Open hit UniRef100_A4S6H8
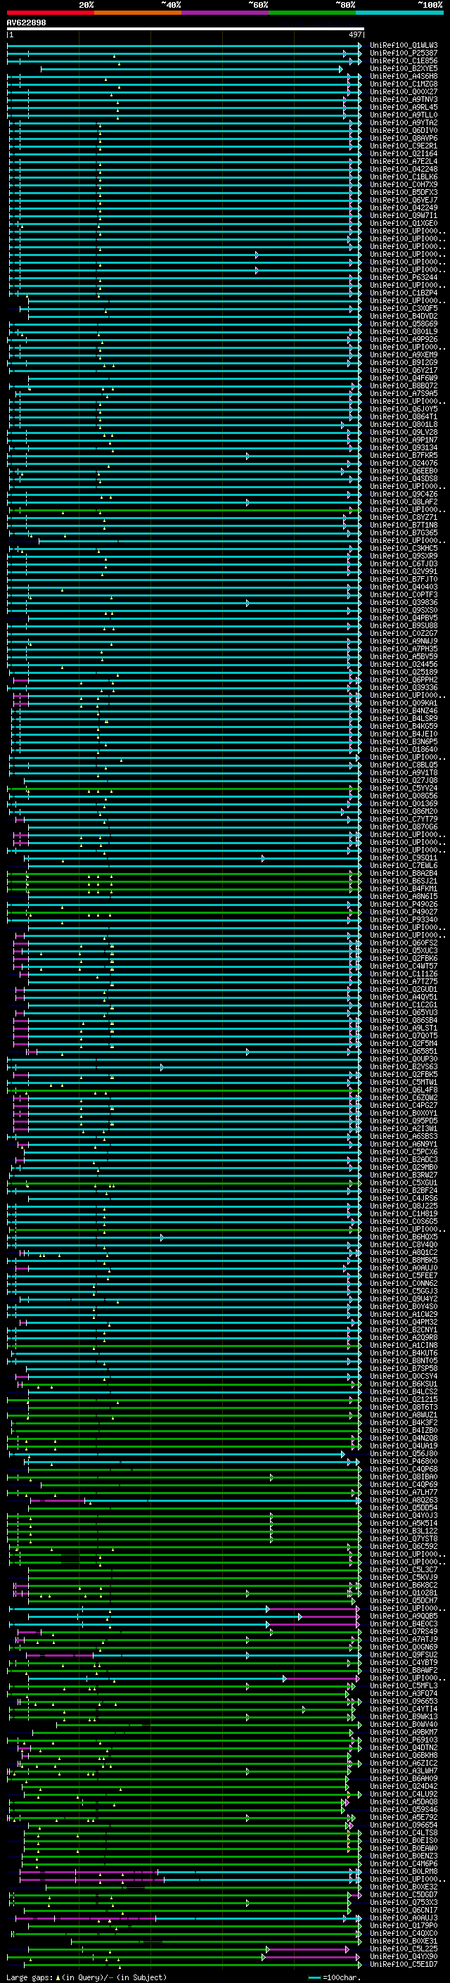The width and height of the screenshot is (450, 1983). [404, 76]
